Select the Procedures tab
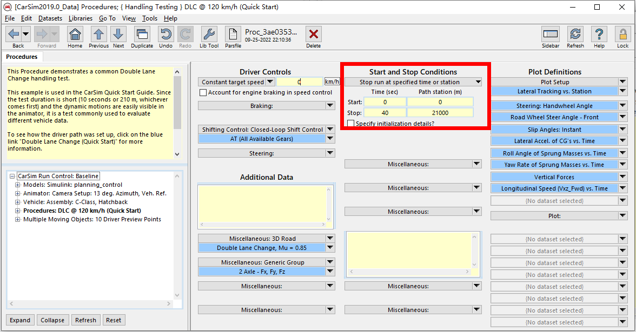 pos(22,57)
